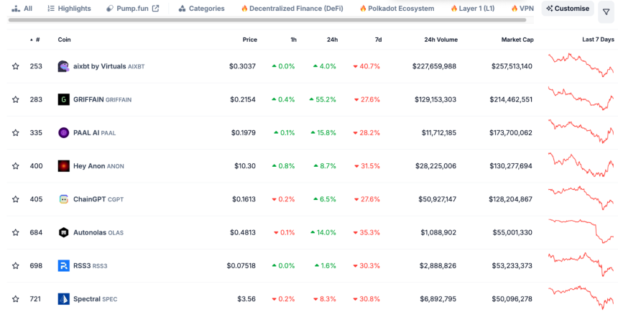Toggle the Hey Anon favorite star
Viewport: 618px width, 315px height.
[x=15, y=166]
